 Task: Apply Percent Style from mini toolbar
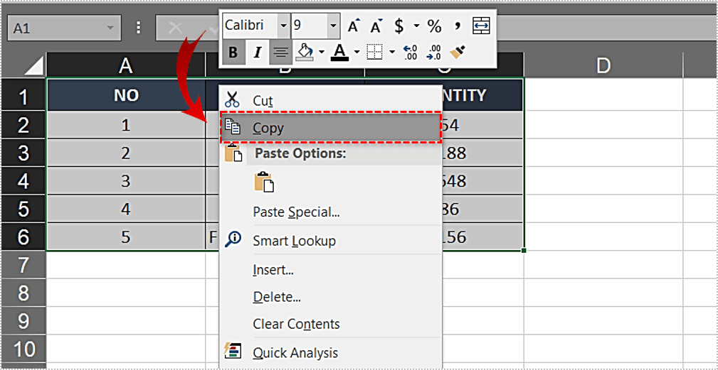click(x=434, y=26)
